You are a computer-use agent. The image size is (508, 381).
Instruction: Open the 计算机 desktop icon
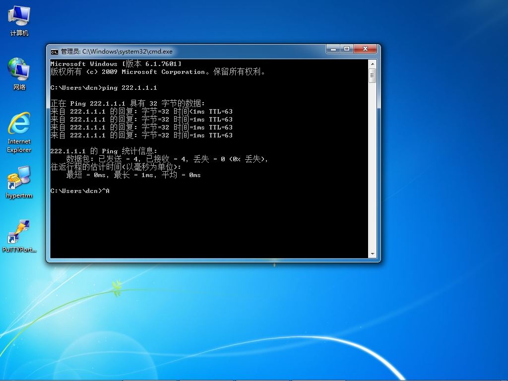(x=19, y=20)
